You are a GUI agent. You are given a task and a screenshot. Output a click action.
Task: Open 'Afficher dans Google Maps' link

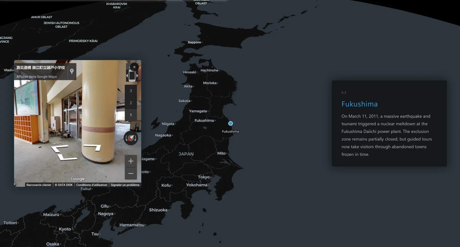37,77
